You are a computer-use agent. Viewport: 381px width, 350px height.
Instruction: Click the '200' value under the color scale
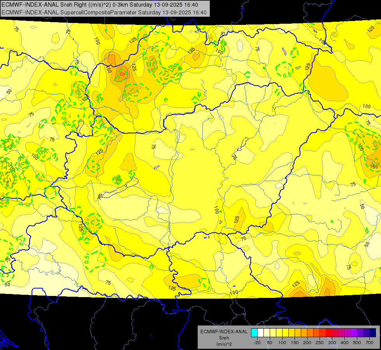[x=307, y=343]
